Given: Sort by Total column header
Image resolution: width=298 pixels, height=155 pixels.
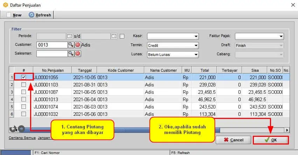Looking at the screenshot, I should (204, 70).
